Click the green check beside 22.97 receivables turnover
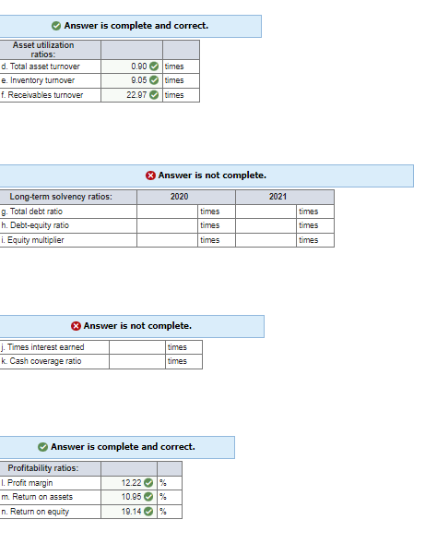The image size is (437, 544). [x=154, y=95]
